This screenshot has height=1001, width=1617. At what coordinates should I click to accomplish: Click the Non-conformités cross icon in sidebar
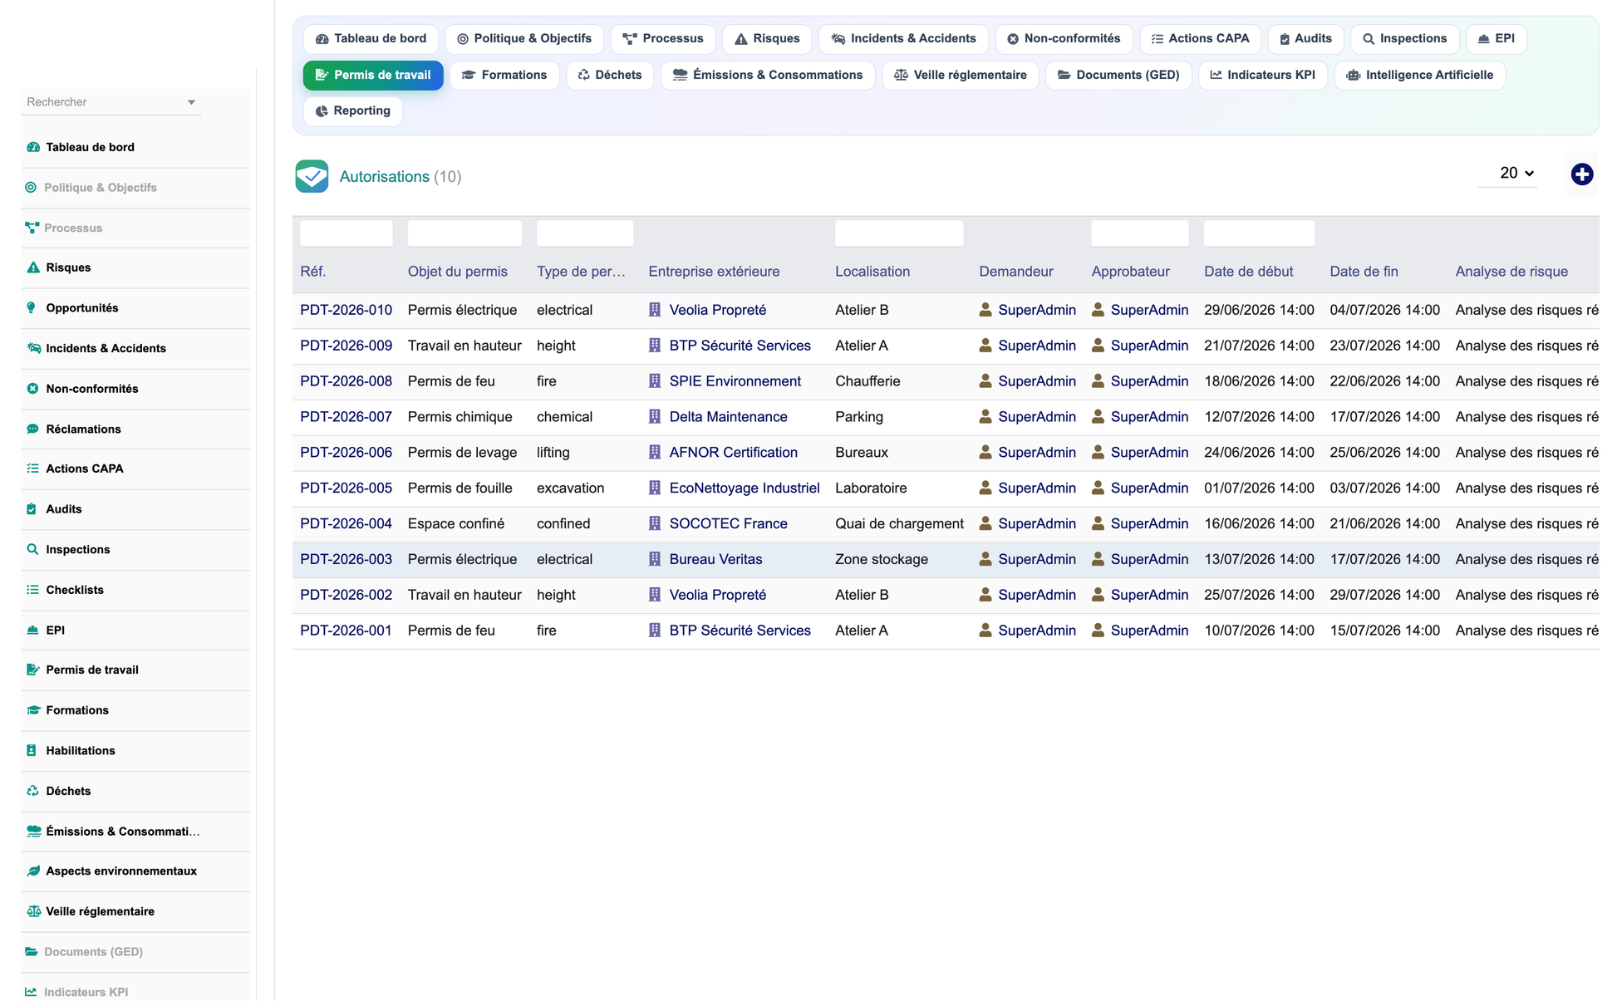coord(33,389)
